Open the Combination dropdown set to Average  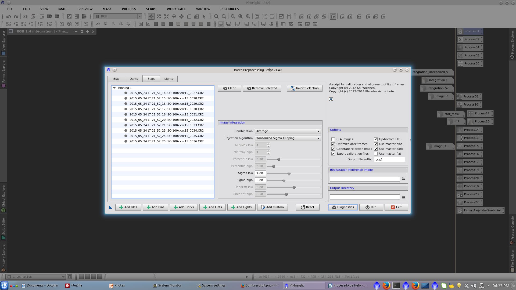click(288, 131)
